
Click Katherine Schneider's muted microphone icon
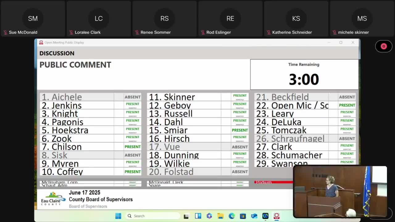[x=268, y=32]
